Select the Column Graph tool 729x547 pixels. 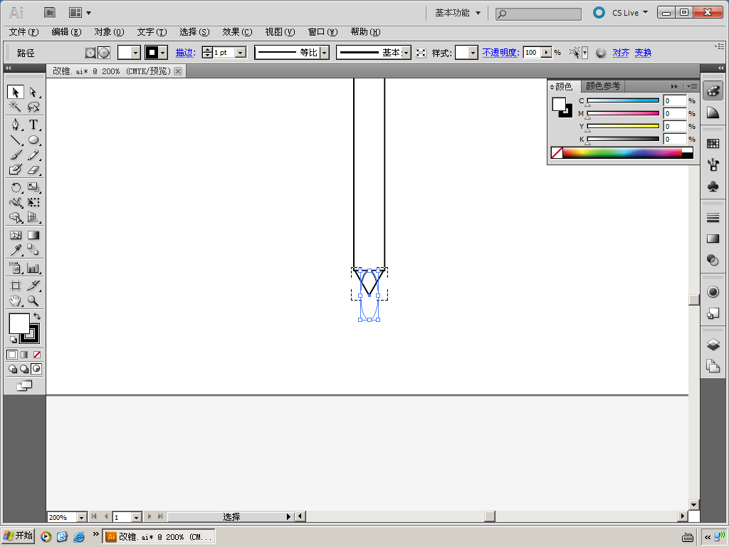click(33, 268)
